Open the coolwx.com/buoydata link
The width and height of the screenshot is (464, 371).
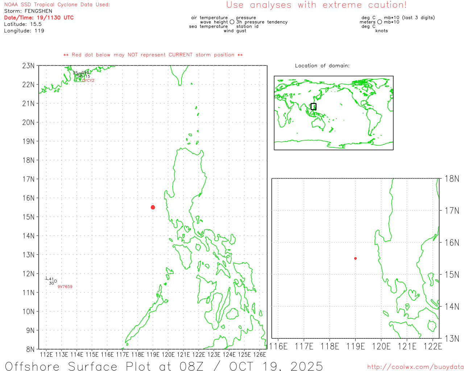[415, 367]
